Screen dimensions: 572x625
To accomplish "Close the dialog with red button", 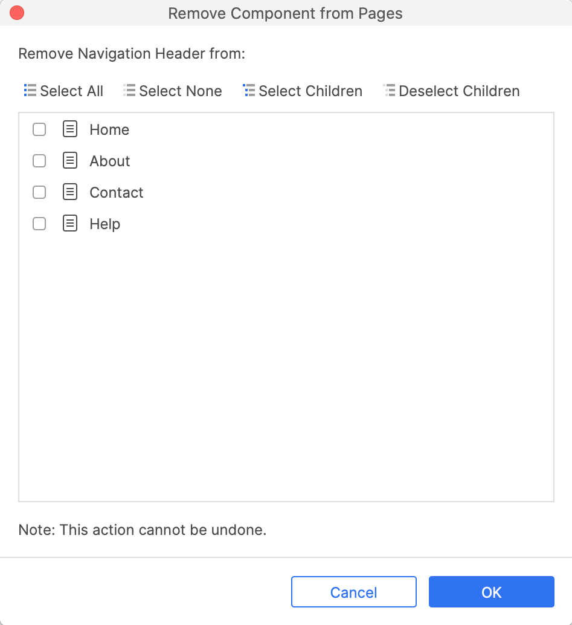I will pos(17,13).
